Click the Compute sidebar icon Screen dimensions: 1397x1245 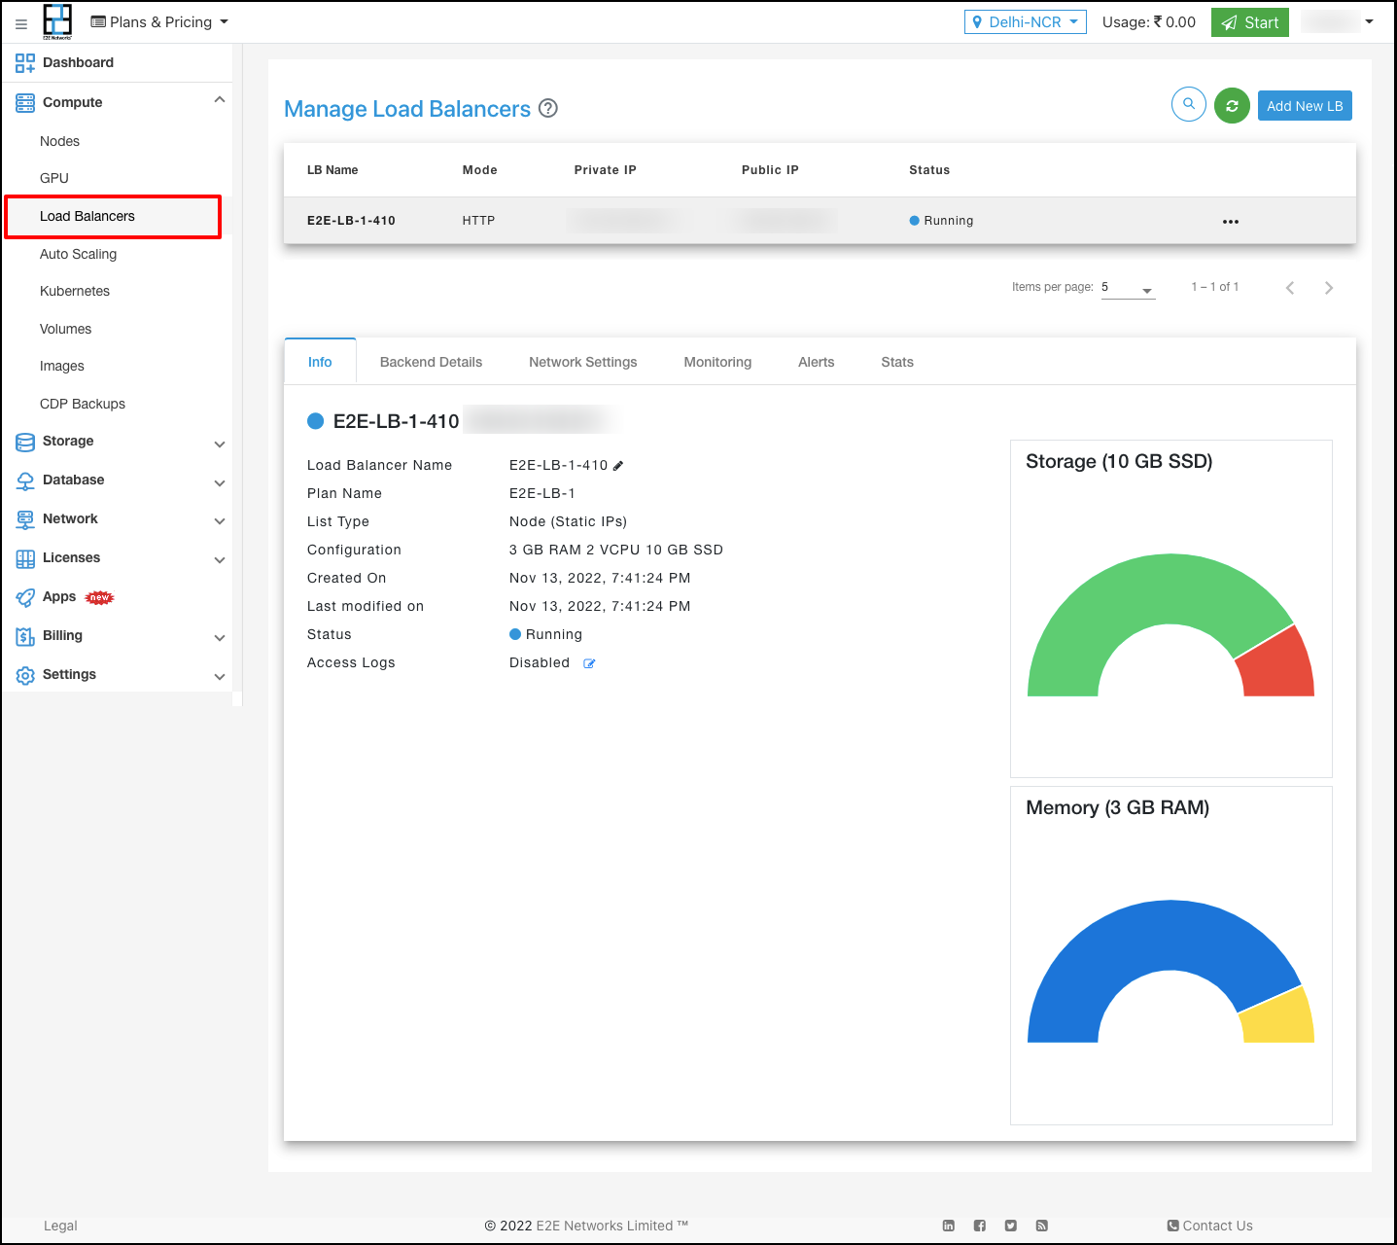pos(25,102)
